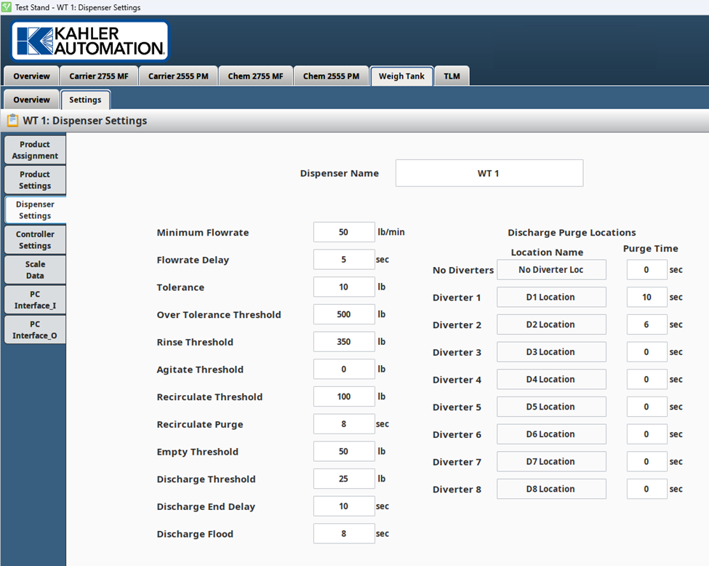Click the Test Stand app icon in title bar
709x566 pixels.
tap(7, 7)
